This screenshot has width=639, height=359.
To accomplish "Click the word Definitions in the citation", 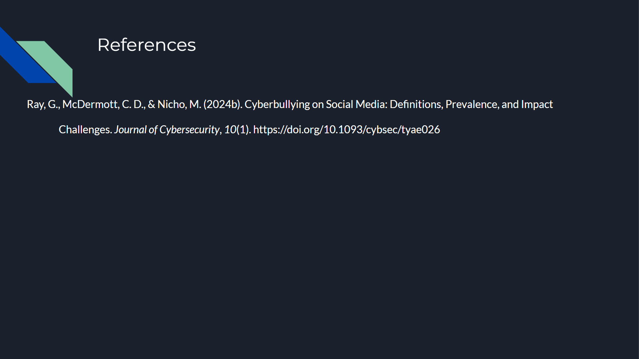I will click(416, 104).
